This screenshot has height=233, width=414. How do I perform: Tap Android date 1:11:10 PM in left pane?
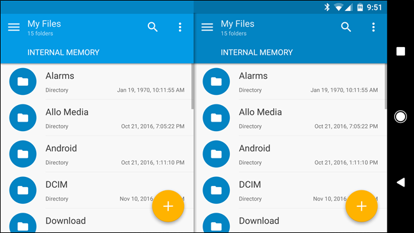(153, 162)
